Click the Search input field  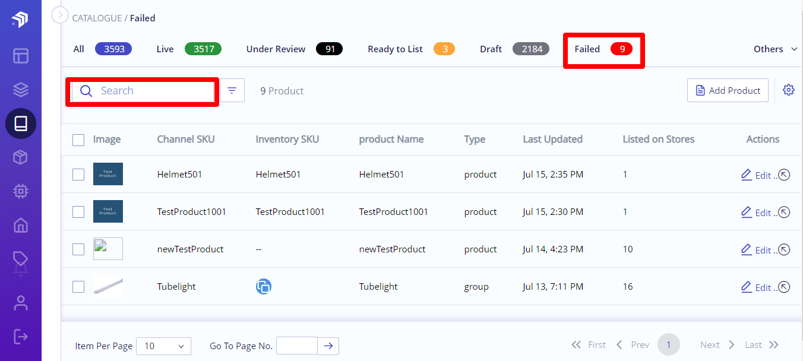143,91
